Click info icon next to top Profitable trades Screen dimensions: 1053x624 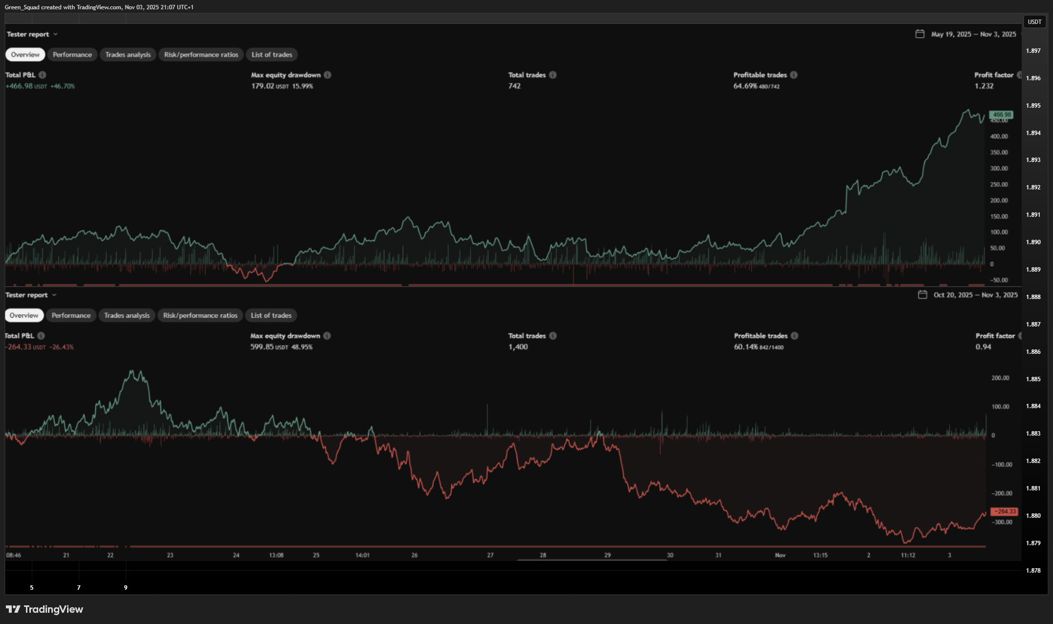[794, 75]
